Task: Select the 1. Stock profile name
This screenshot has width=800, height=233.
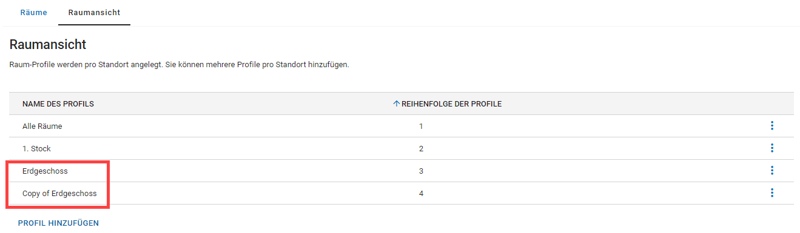Action: coord(35,148)
